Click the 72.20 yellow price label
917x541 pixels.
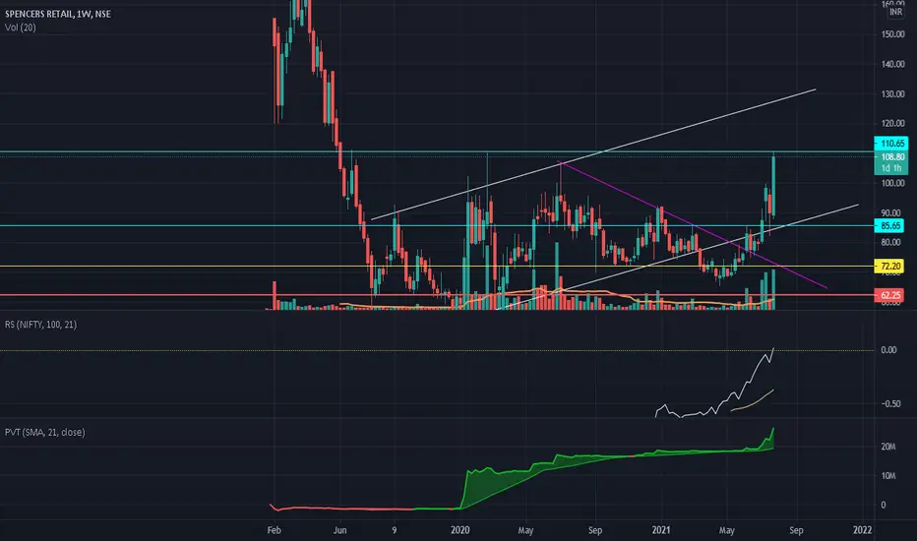click(x=889, y=267)
